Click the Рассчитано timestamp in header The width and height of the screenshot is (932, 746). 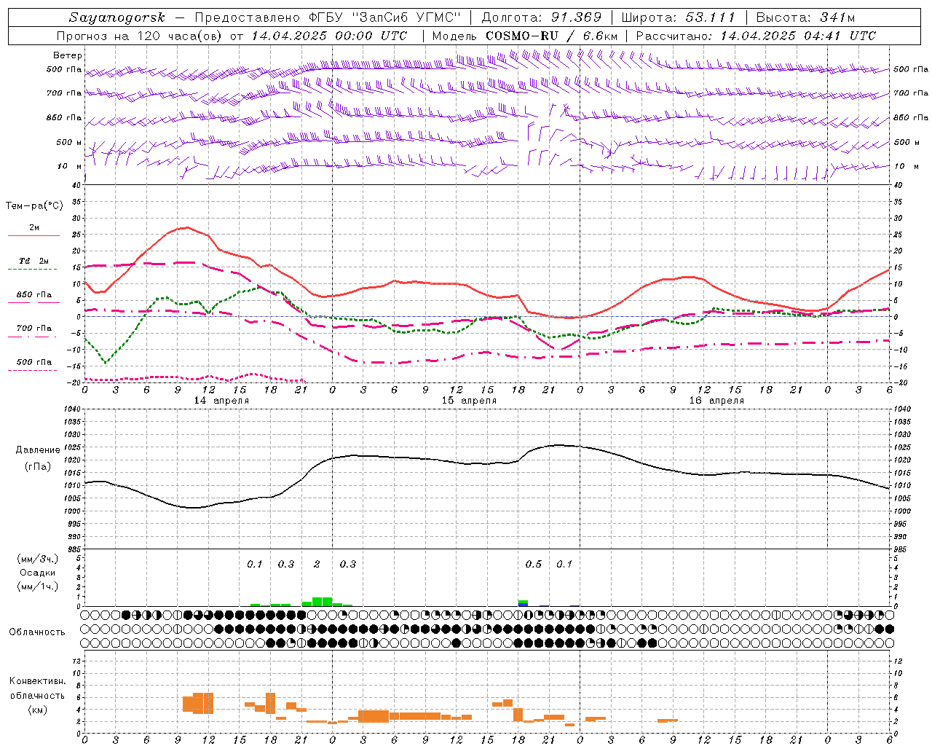(756, 36)
